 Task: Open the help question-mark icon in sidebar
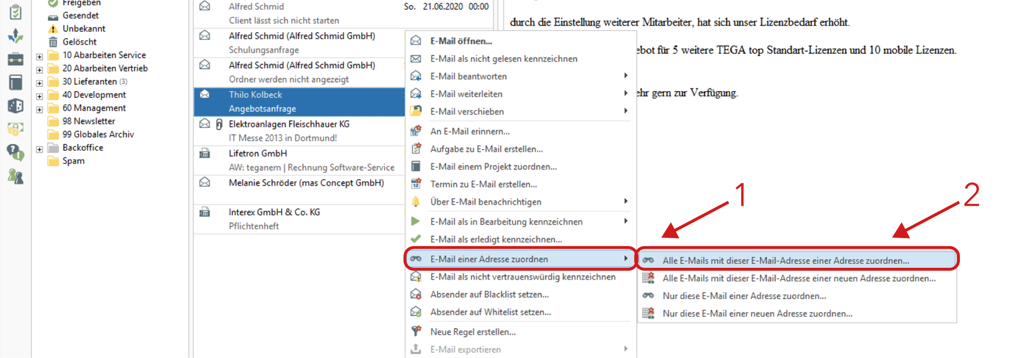click(16, 153)
